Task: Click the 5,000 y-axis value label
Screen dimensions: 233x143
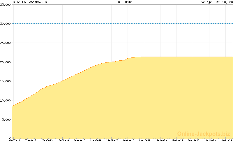Action: coord(6,120)
